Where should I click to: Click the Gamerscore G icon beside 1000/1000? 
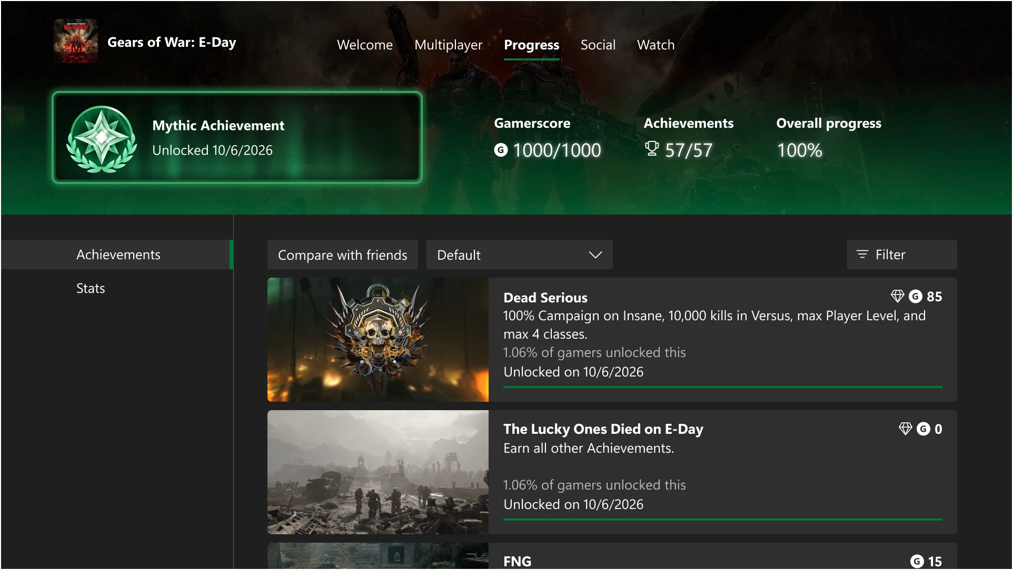[501, 150]
